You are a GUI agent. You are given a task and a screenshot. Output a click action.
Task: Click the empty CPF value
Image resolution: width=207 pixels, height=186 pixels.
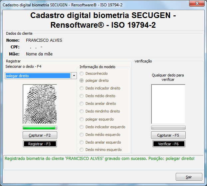tap(36, 47)
